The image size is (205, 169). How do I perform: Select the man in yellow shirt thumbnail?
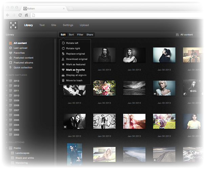tap(192, 121)
